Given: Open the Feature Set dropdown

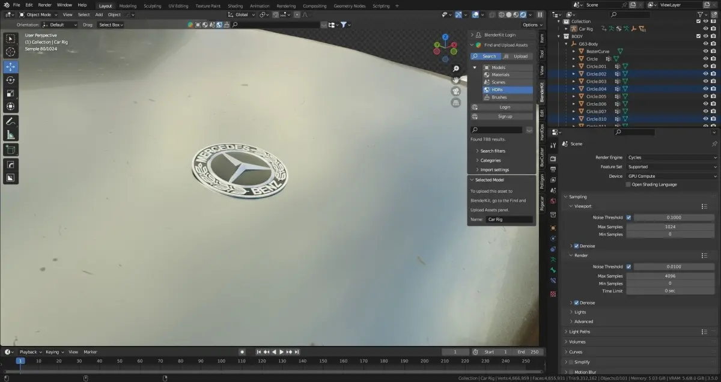Looking at the screenshot, I should click(x=672, y=167).
